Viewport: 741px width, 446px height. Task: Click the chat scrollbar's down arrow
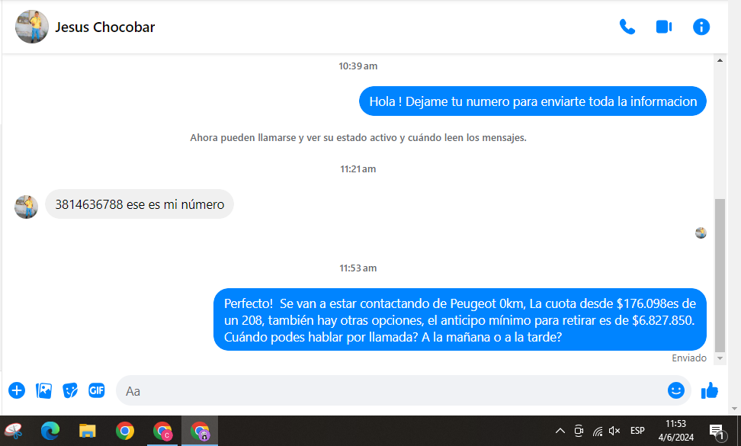[720, 357]
